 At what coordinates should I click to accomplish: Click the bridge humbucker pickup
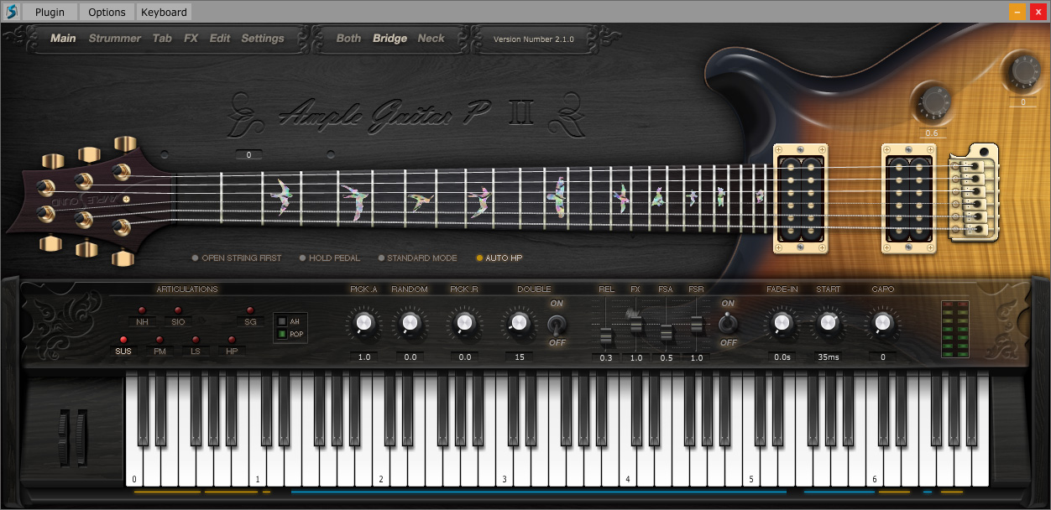(910, 198)
